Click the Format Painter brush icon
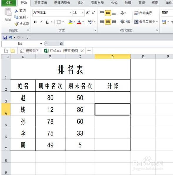173x175 pixels. click(x=16, y=24)
